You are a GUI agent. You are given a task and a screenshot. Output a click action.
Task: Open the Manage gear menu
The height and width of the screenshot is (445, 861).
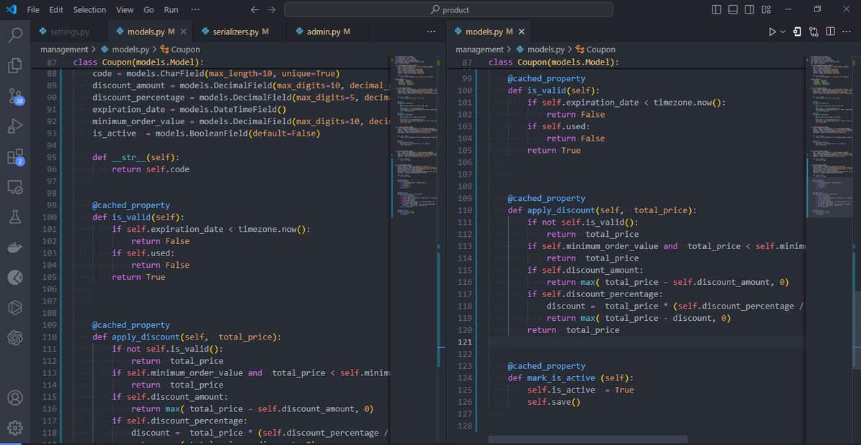15,428
